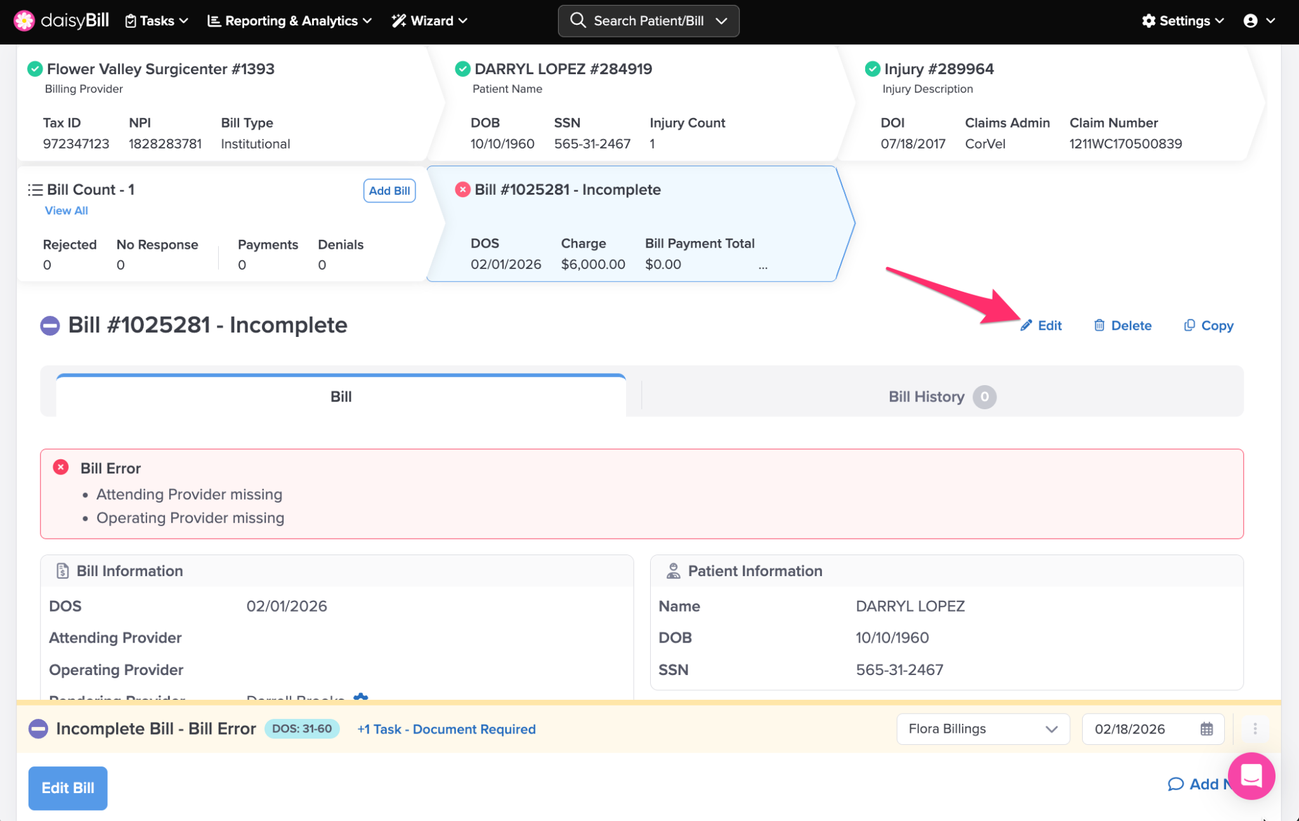Click the Search Patient/Bill field
The width and height of the screenshot is (1299, 821).
[648, 20]
